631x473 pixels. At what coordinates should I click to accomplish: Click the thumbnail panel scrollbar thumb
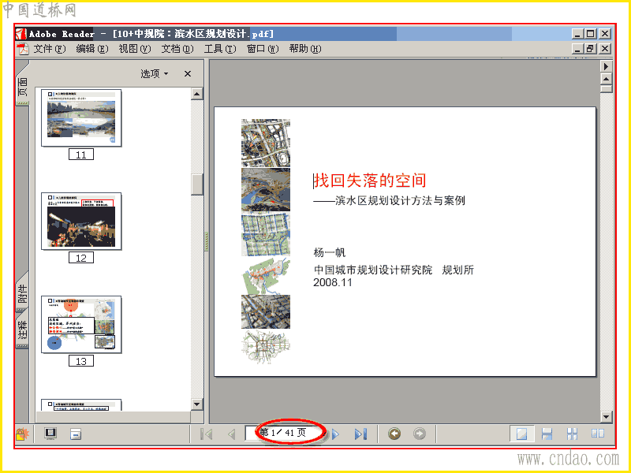[x=196, y=184]
